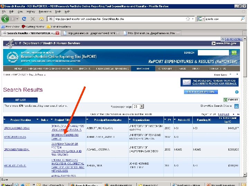Click the HHS eagle logo

[x=10, y=43]
